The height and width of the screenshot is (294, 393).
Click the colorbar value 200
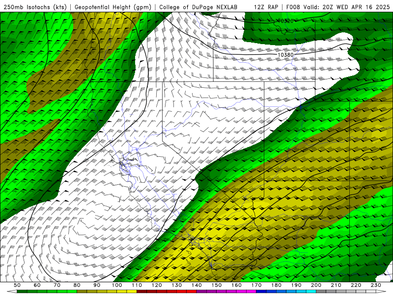click(x=316, y=285)
